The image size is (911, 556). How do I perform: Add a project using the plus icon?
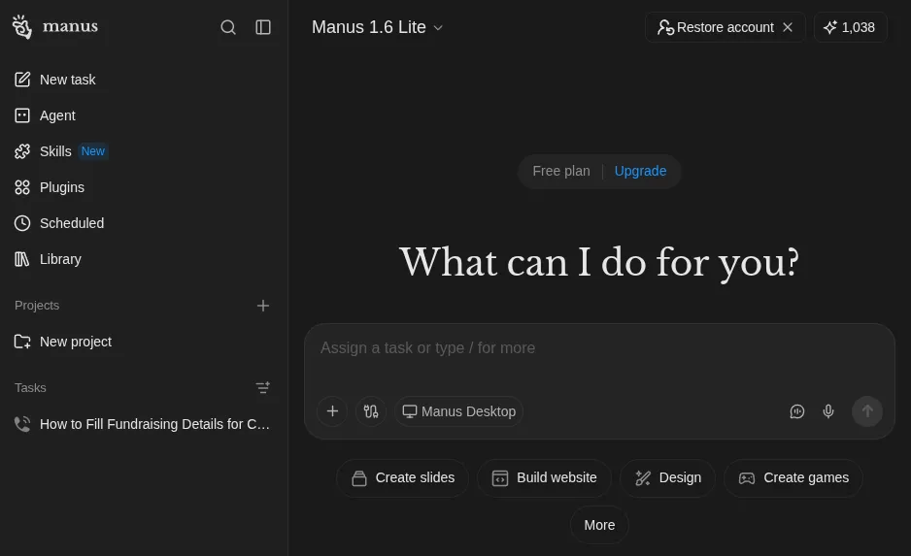click(263, 306)
